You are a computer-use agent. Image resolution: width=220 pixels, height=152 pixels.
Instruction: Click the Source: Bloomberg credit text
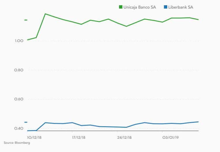tap(17, 143)
